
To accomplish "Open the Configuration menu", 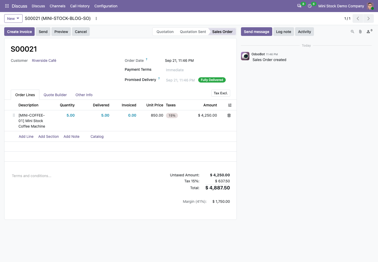I will 106,6.
